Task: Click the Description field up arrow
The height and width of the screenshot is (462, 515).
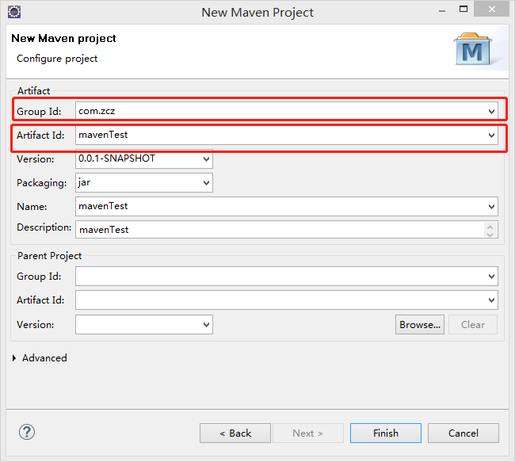Action: click(x=490, y=227)
